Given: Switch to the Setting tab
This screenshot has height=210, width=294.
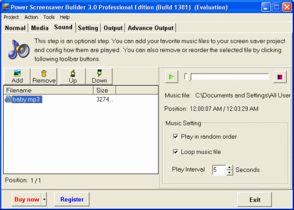Looking at the screenshot, I should point(88,28).
